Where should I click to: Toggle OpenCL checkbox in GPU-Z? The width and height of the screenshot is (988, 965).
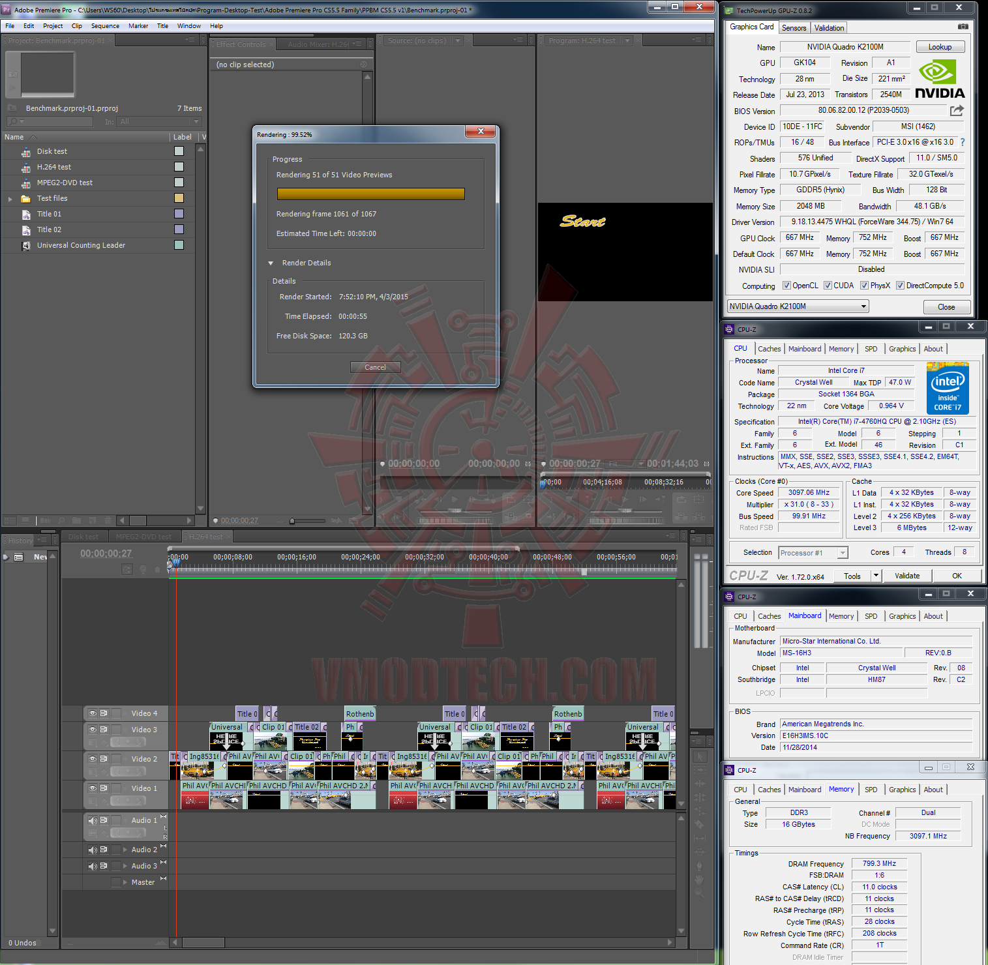786,286
